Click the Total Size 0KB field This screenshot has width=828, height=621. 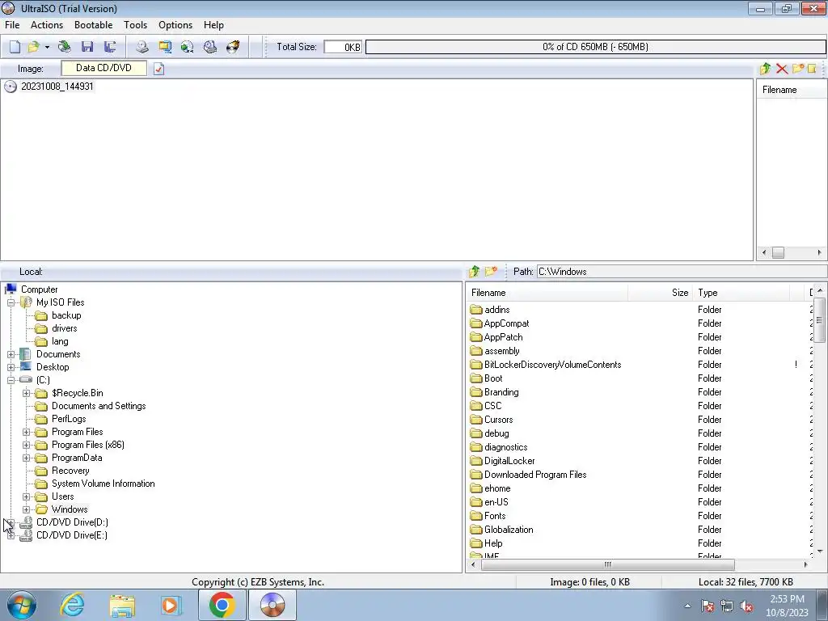[x=343, y=47]
